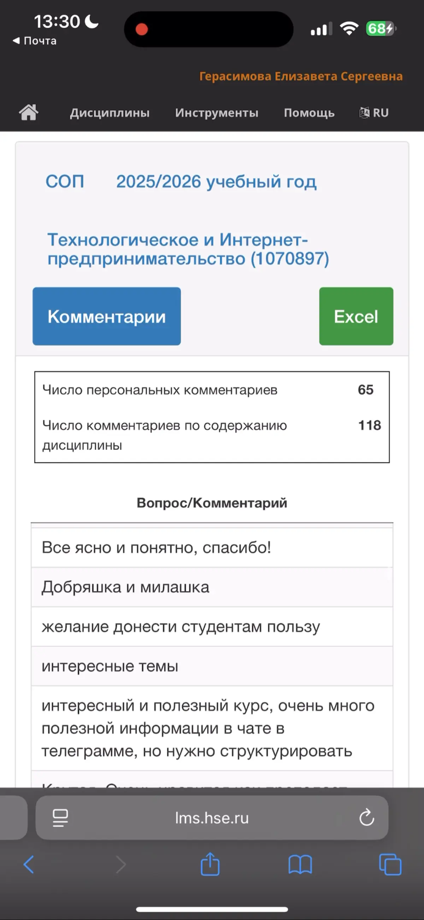Screen dimensions: 424x920
Task: Open the Дисциплины menu
Action: pyautogui.click(x=110, y=112)
